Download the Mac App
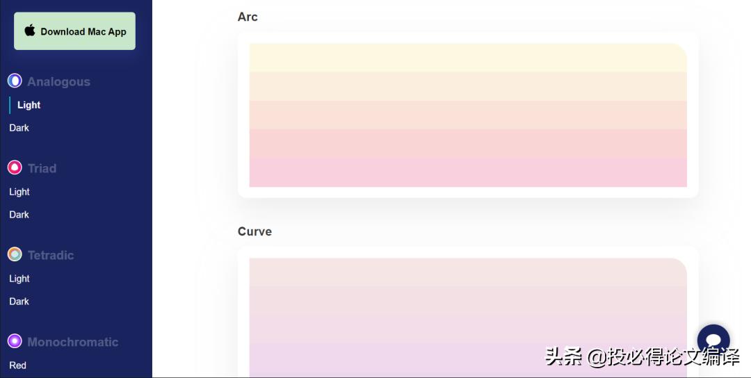 pos(74,31)
